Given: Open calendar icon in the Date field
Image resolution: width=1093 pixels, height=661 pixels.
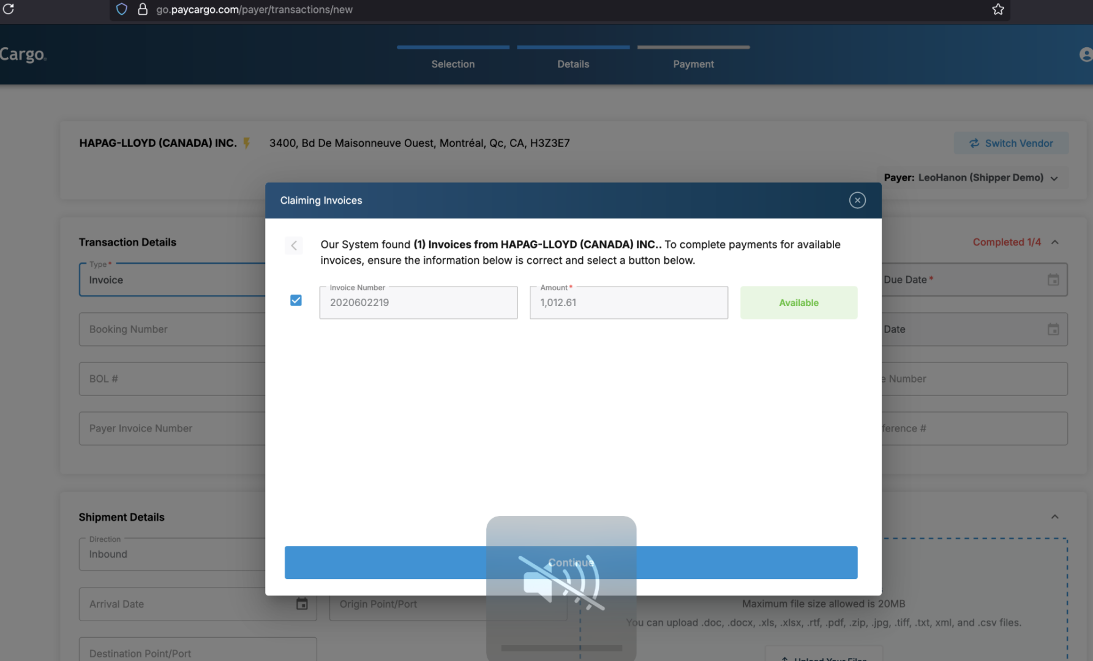Looking at the screenshot, I should click(1053, 329).
